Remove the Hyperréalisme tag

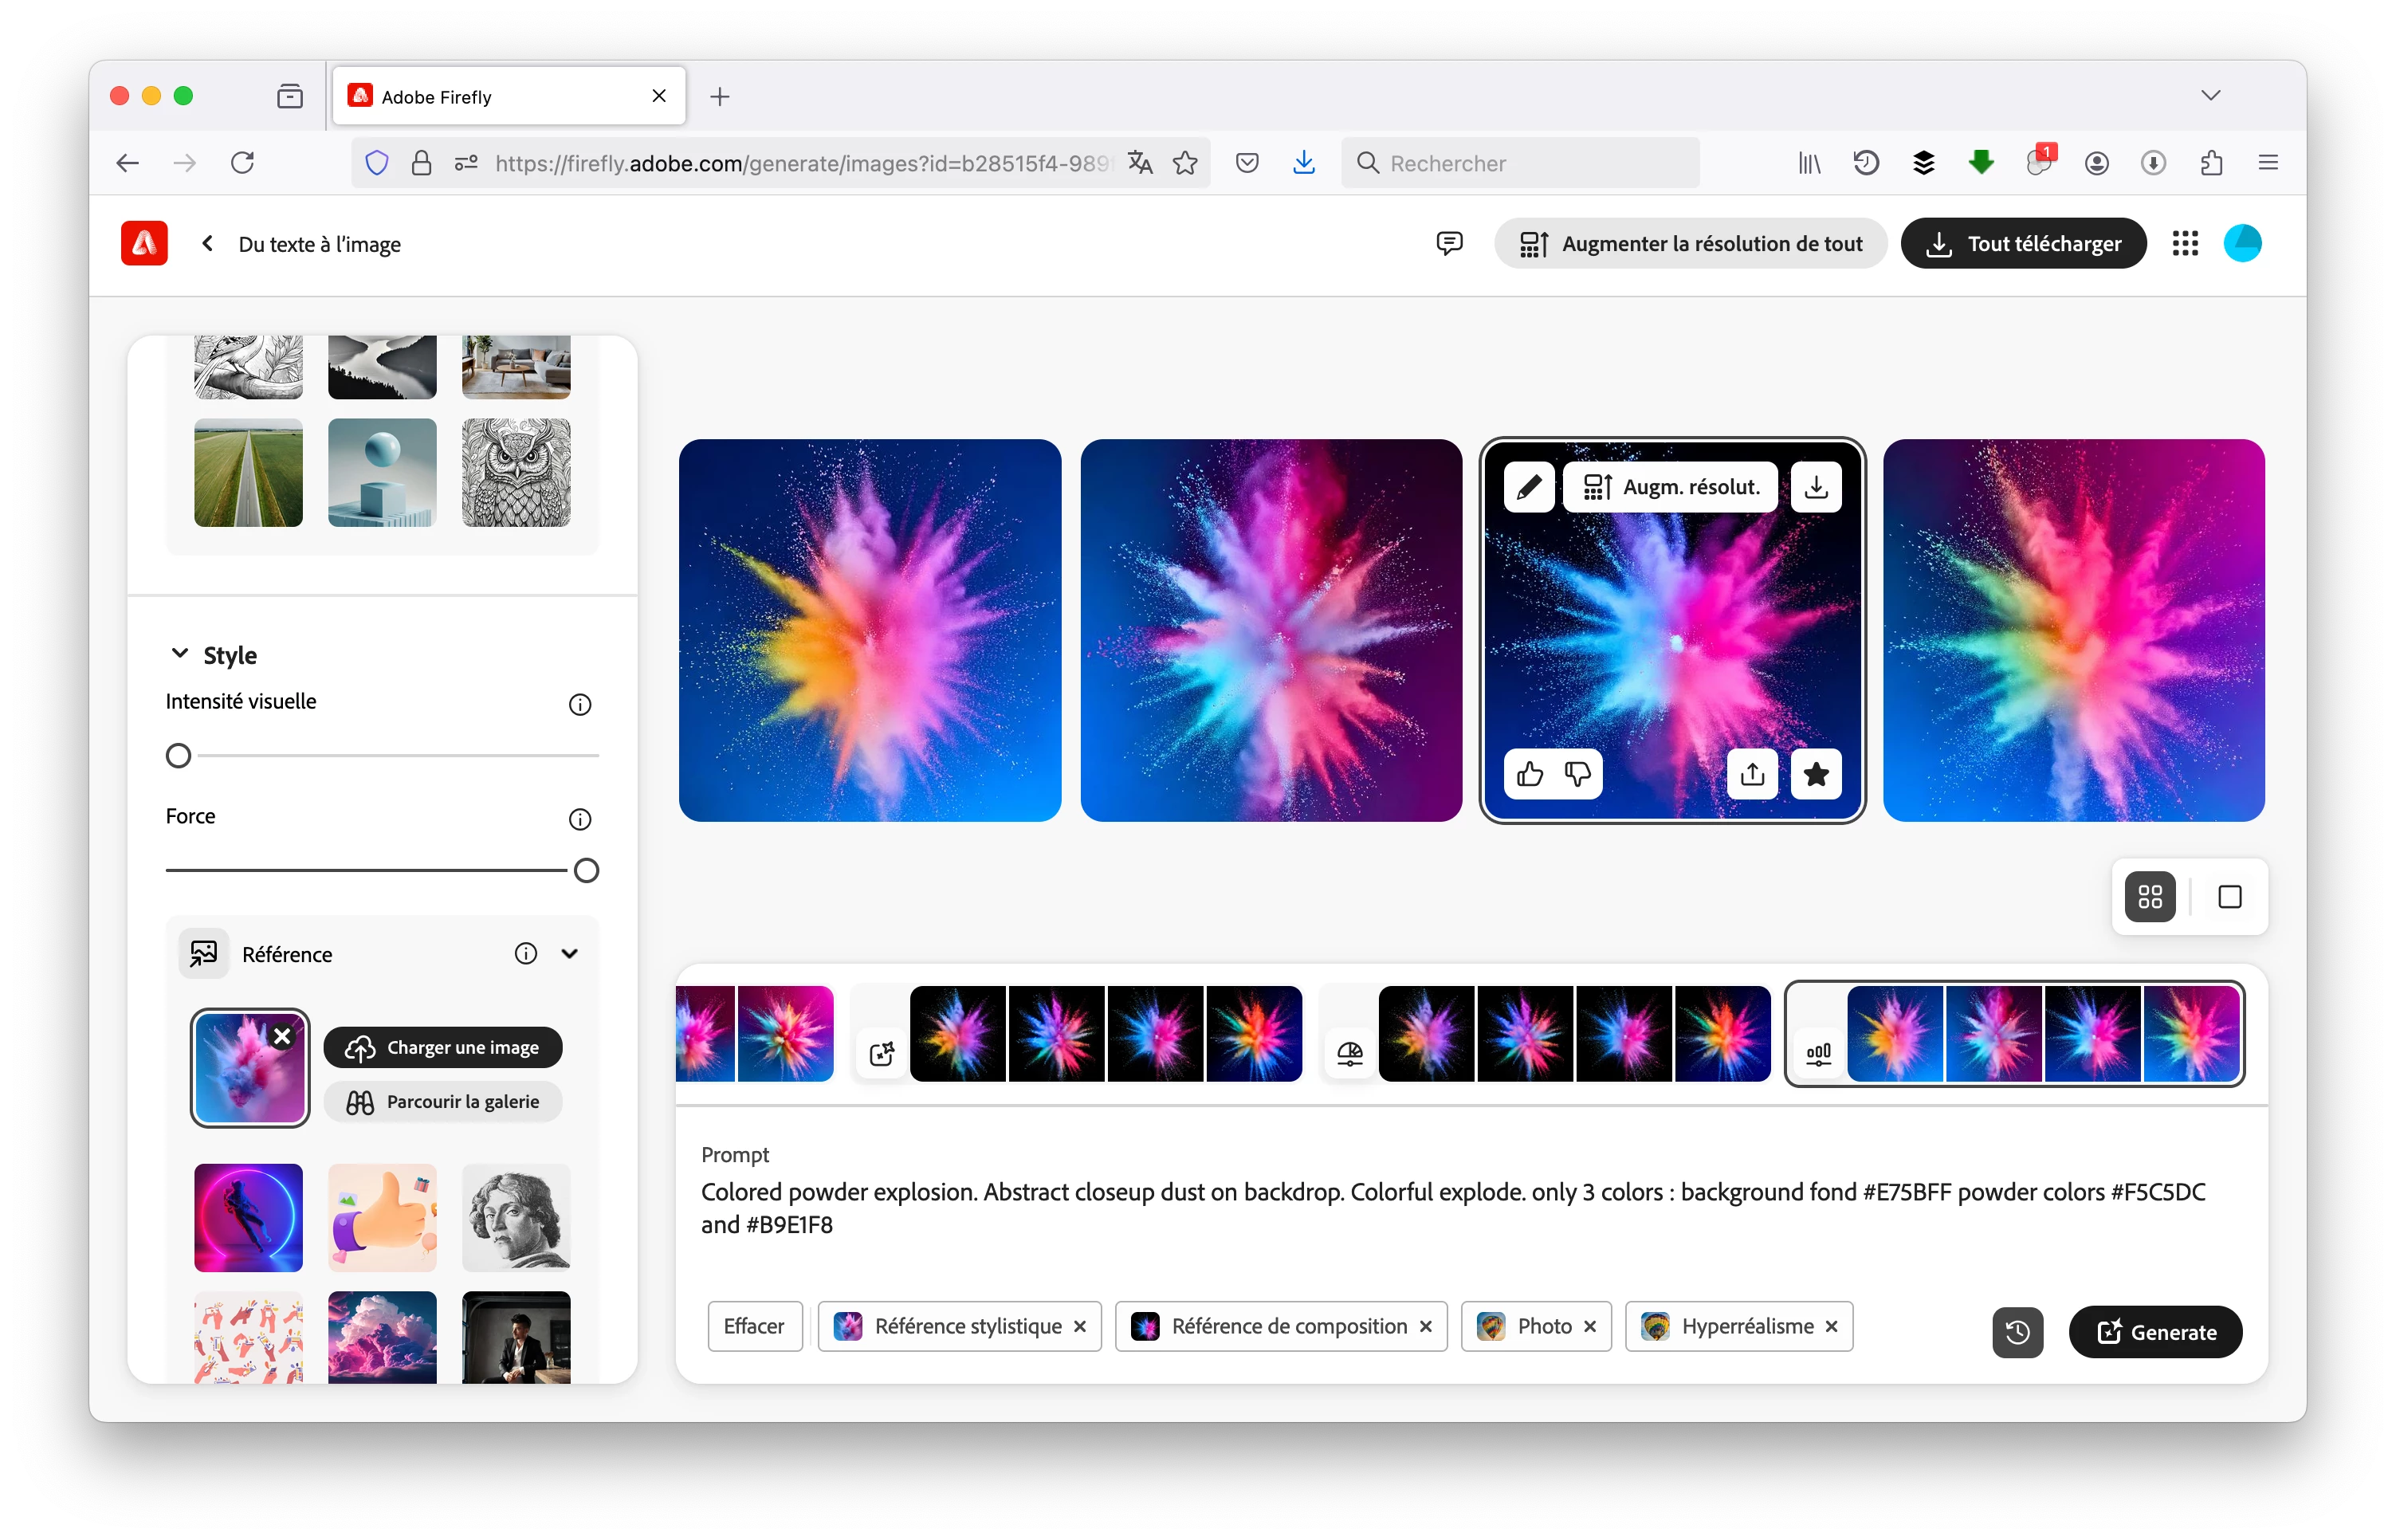(1832, 1326)
